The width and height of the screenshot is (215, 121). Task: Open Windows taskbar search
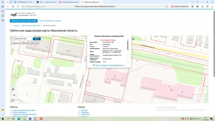pos(8,119)
